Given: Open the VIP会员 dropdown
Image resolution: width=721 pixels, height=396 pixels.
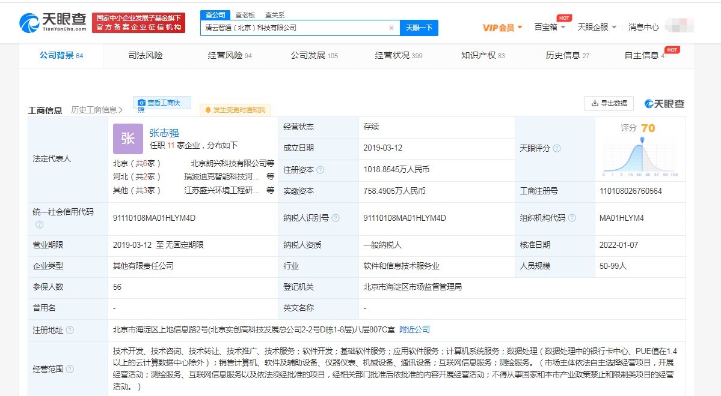Looking at the screenshot, I should (x=502, y=28).
